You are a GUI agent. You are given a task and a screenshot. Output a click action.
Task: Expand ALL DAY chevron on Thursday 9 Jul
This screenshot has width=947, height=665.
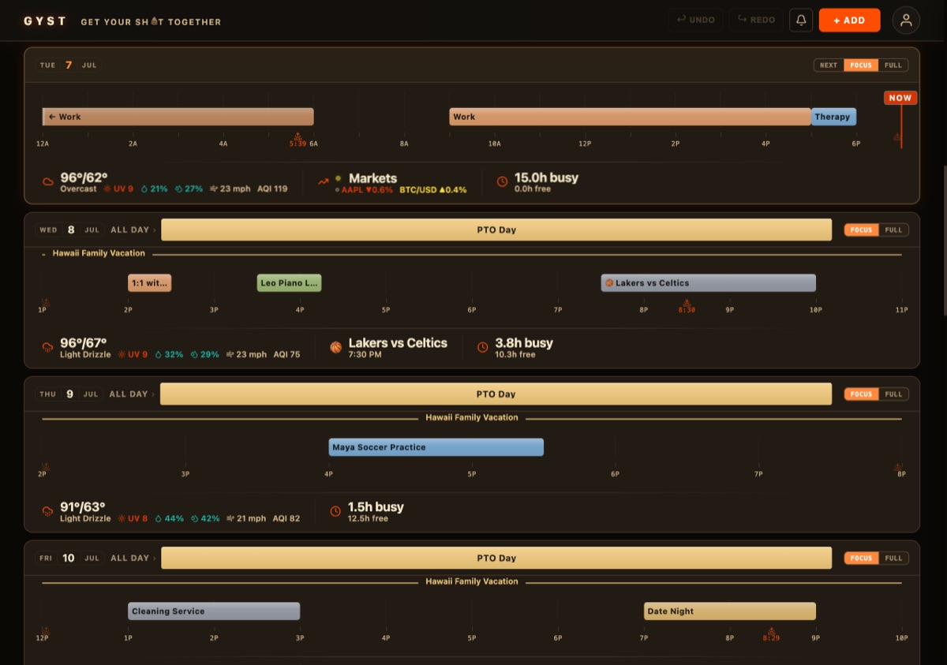154,394
